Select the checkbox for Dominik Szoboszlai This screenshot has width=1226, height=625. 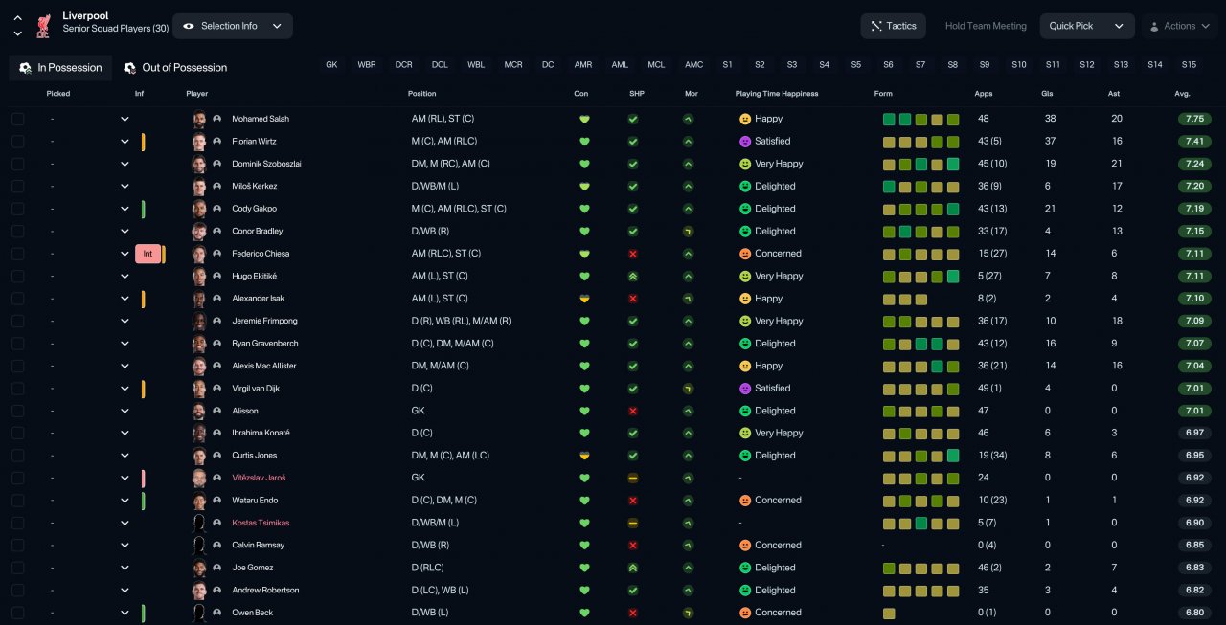click(x=17, y=164)
